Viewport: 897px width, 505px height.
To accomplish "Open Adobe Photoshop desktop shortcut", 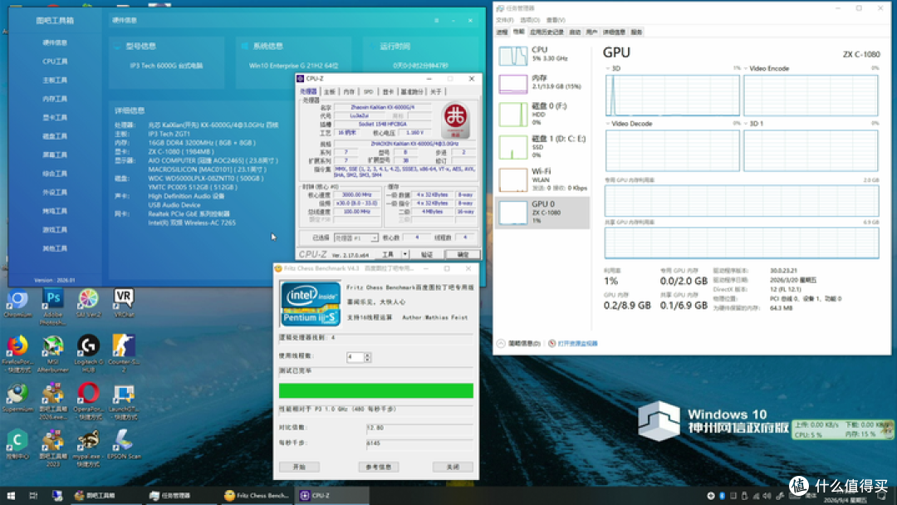I will point(52,306).
